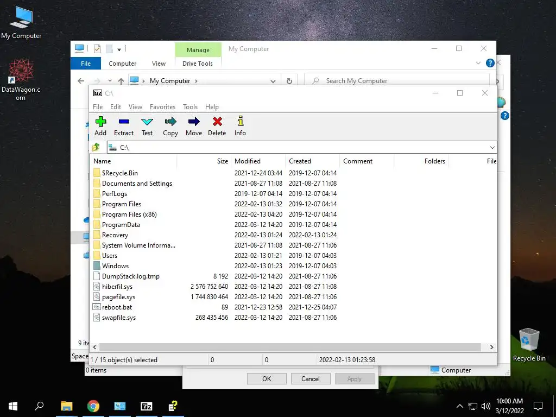Select the DumpStack.log.tmp file icon
Viewport: 556px width, 417px height.
(97, 276)
